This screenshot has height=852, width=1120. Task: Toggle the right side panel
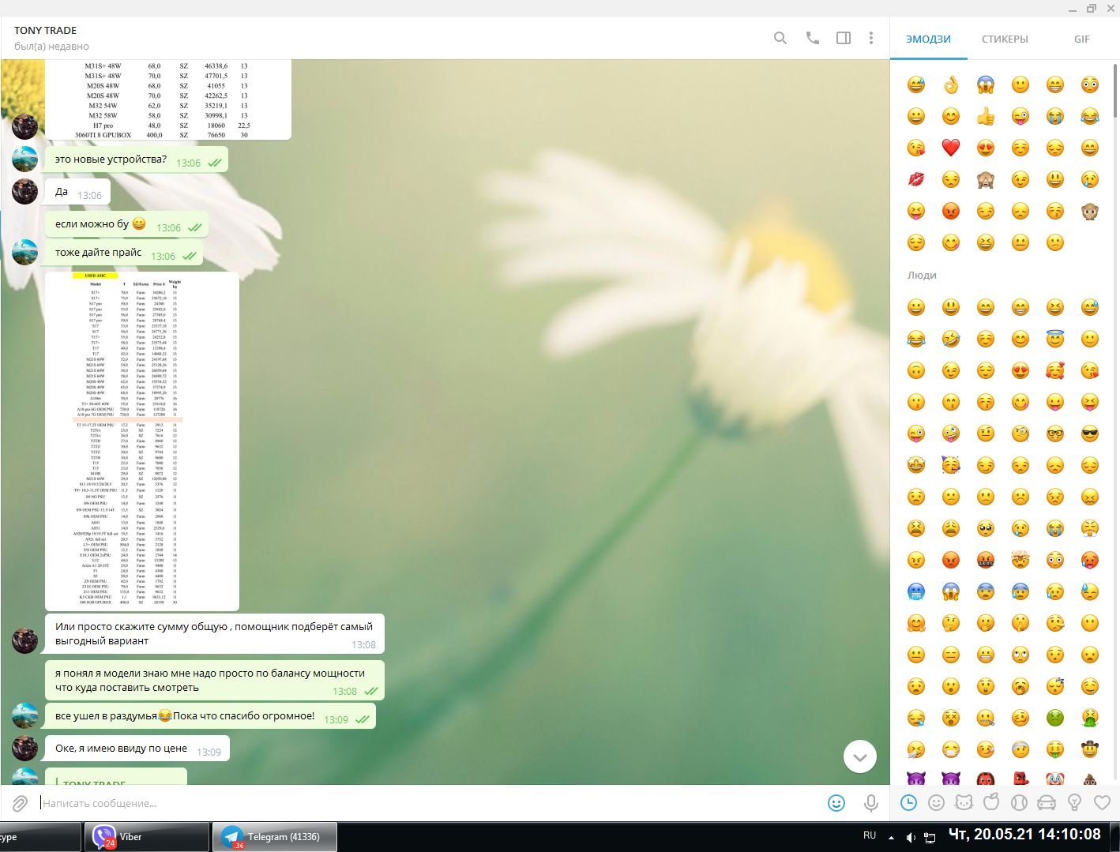click(x=844, y=38)
